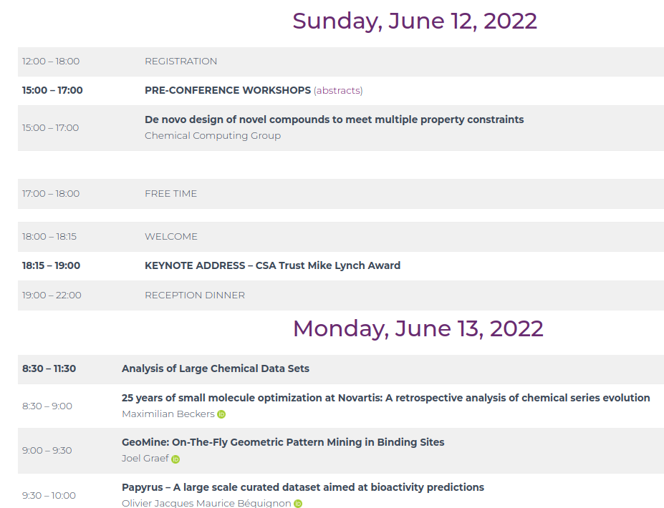This screenshot has width=664, height=508.
Task: Click the PRE-CONFERENCE WORKSHOPS heading text
Action: click(228, 91)
